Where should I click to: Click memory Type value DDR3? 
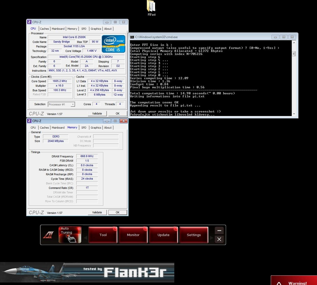coord(56,137)
